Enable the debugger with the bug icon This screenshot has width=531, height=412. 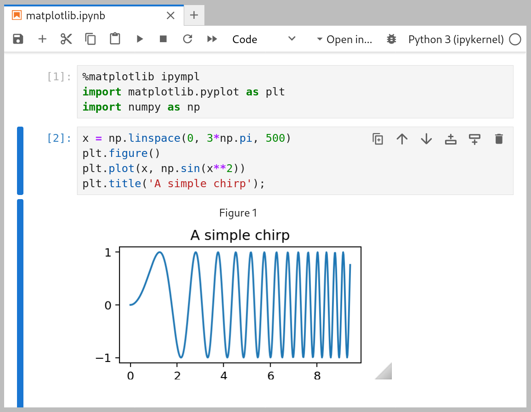391,39
